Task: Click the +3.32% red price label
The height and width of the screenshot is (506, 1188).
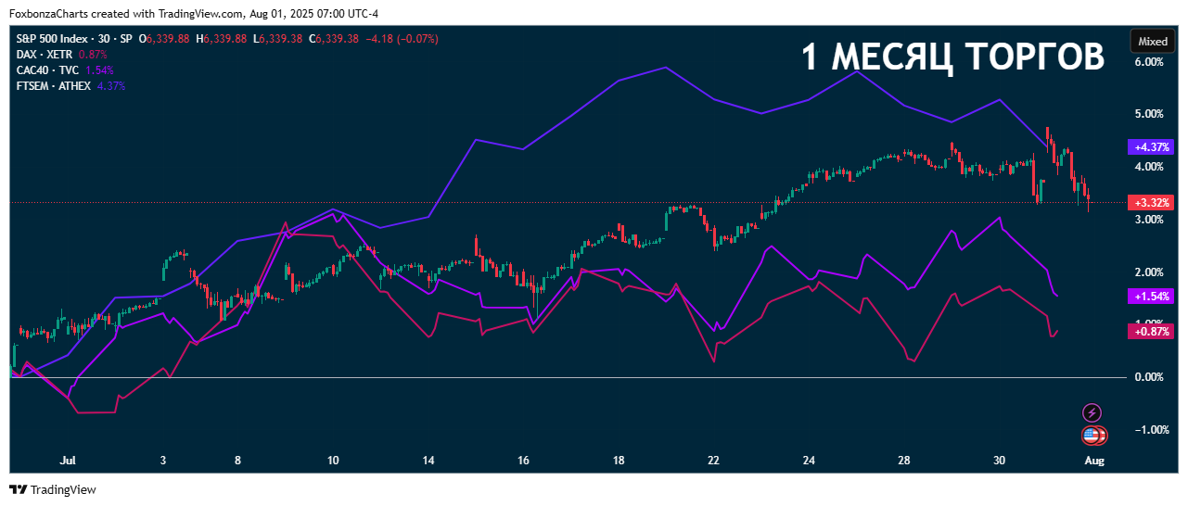Action: pos(1150,202)
